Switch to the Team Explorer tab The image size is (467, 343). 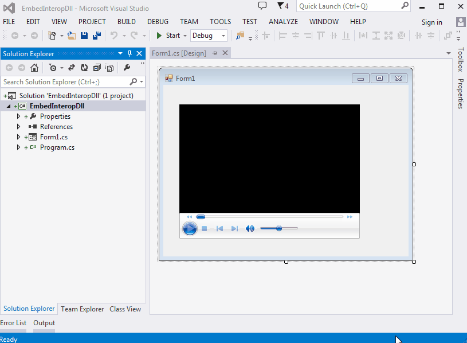(82, 309)
